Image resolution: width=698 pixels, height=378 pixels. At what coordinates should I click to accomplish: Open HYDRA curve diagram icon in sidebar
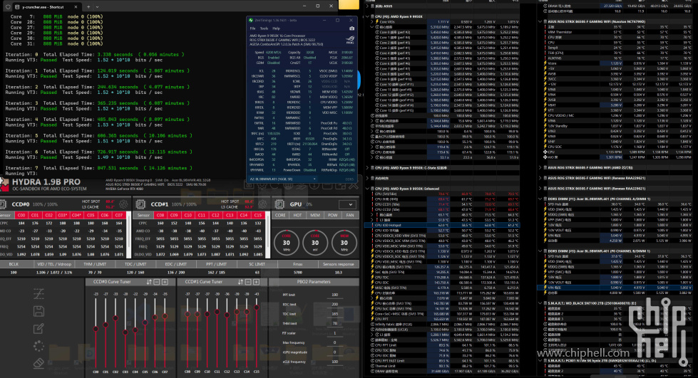pos(39,293)
